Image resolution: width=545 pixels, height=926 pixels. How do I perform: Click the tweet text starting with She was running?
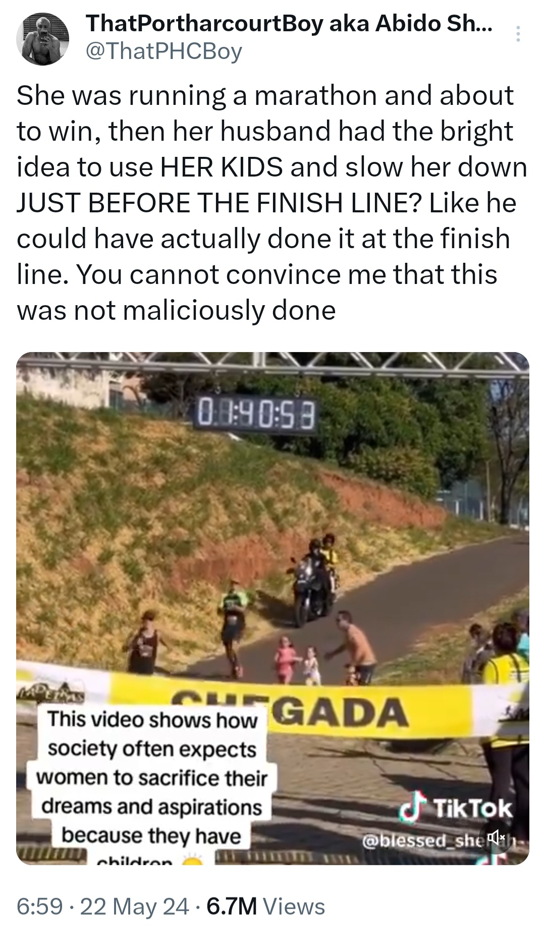[272, 202]
